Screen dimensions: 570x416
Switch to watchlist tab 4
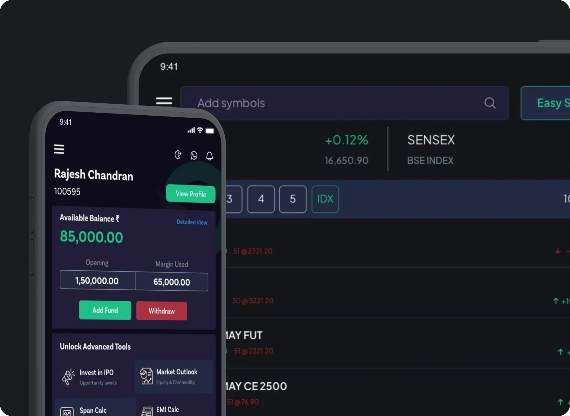[x=261, y=199]
